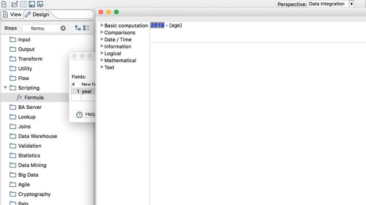Click the New file toolbar icon
This screenshot has height=205, width=366.
point(4,4)
